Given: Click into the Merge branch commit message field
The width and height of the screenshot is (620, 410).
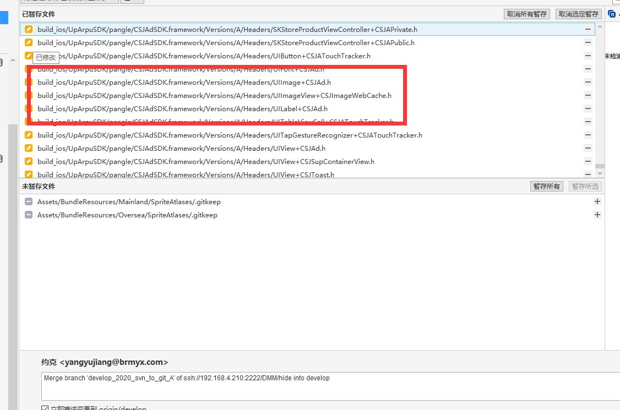Looking at the screenshot, I should point(330,386).
